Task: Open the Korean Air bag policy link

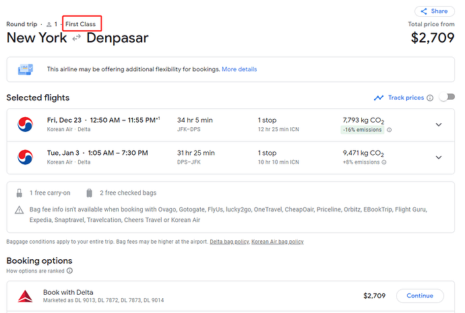Action: pyautogui.click(x=278, y=242)
